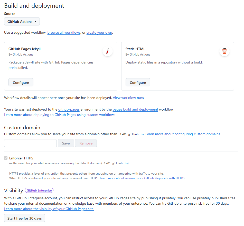Open the github-pages environment link
This screenshot has width=244, height=226.
69,109
